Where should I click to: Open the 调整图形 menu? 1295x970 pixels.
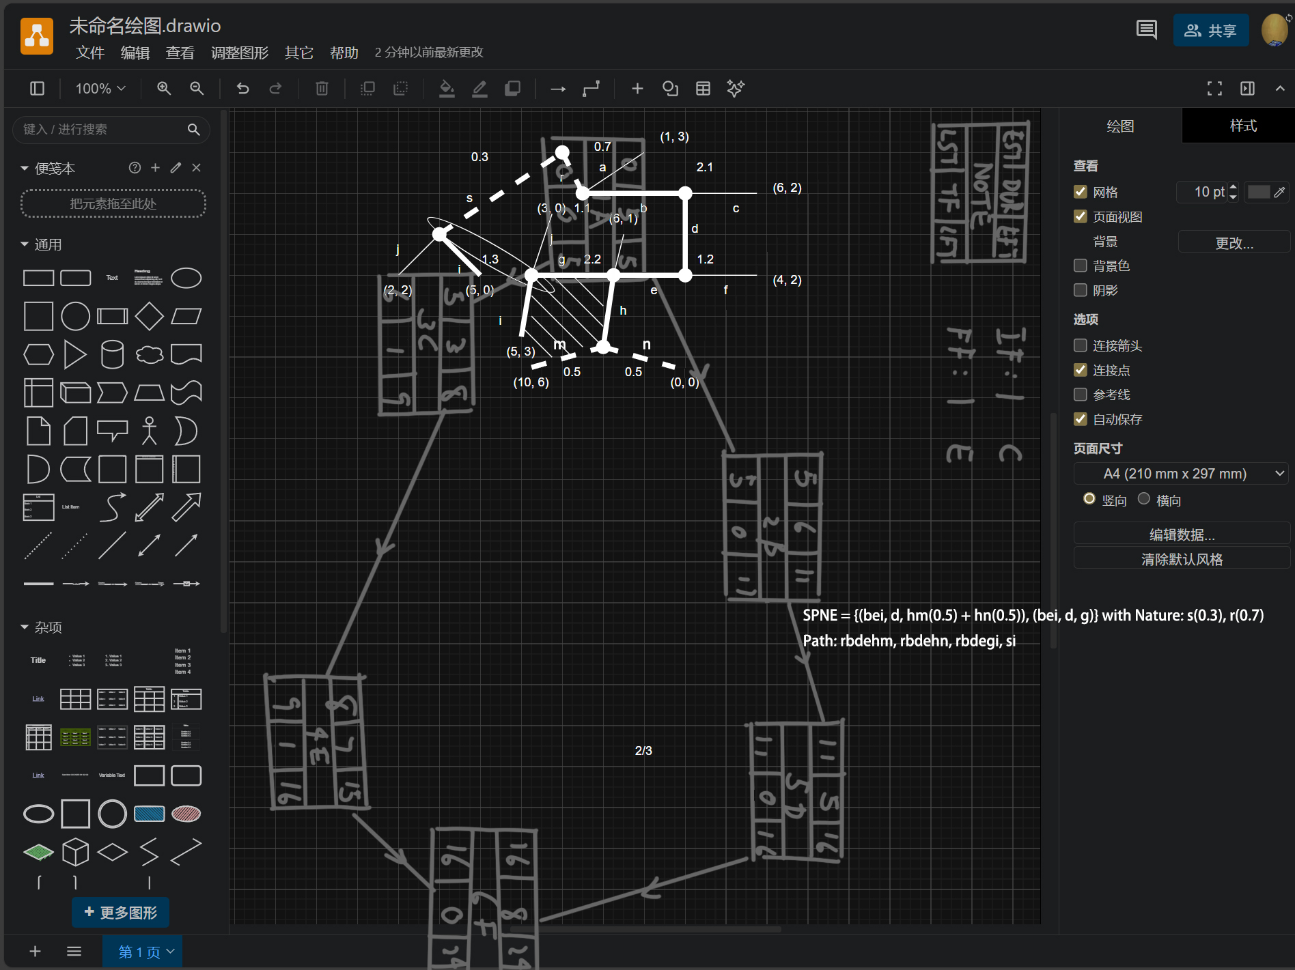pyautogui.click(x=239, y=53)
